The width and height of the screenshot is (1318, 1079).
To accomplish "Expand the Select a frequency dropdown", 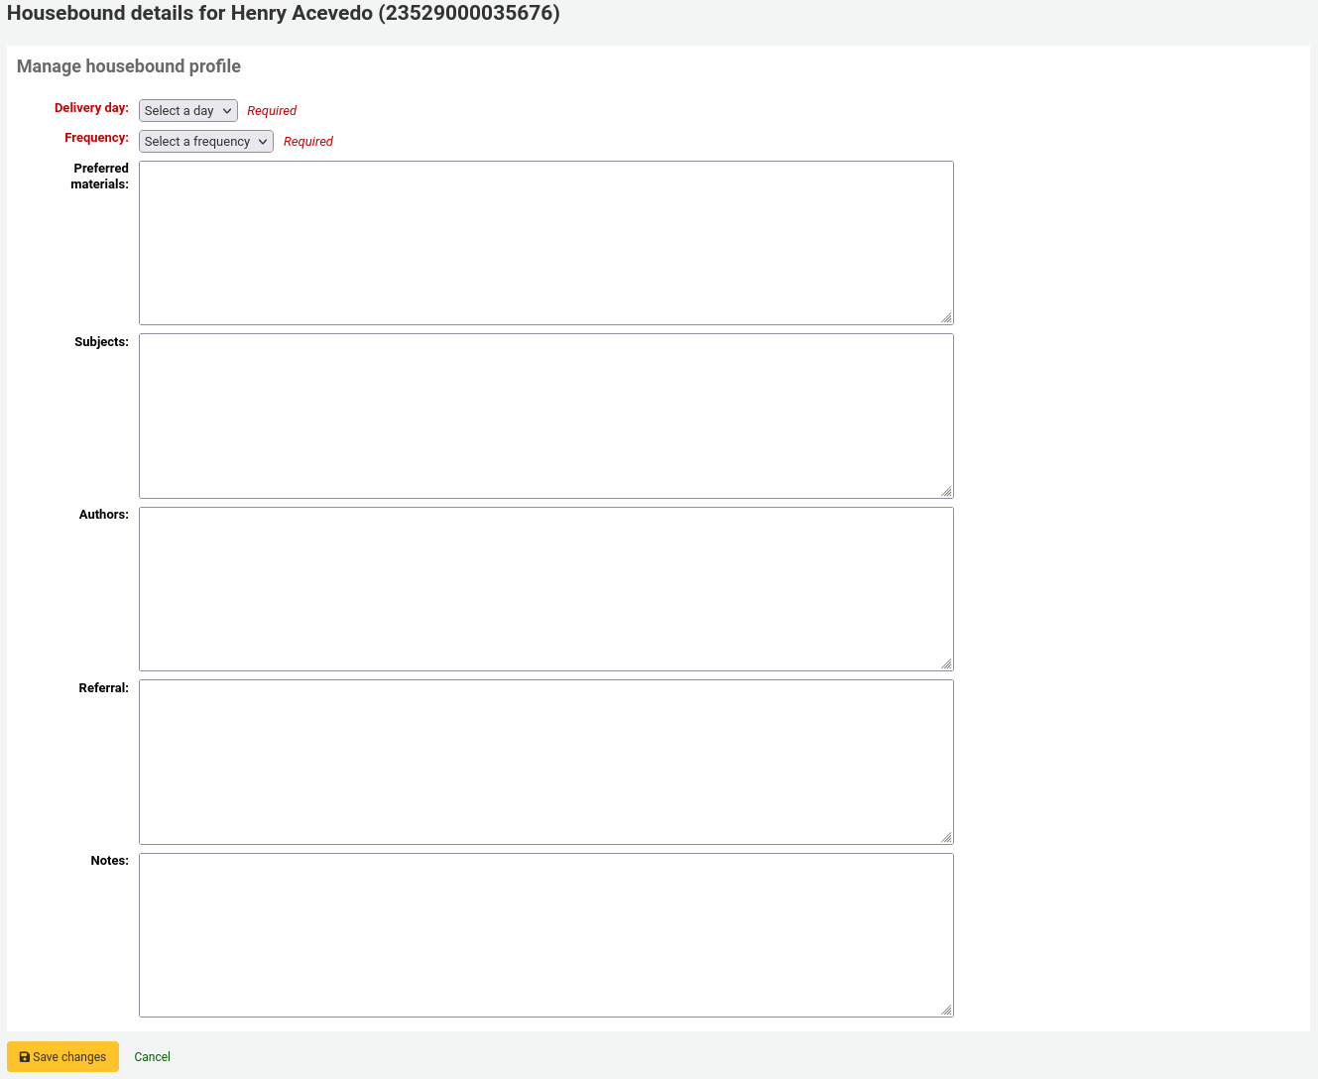I will pyautogui.click(x=205, y=142).
